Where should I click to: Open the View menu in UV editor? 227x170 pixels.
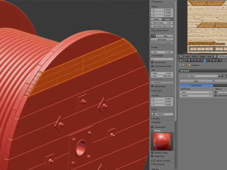[x=187, y=56]
